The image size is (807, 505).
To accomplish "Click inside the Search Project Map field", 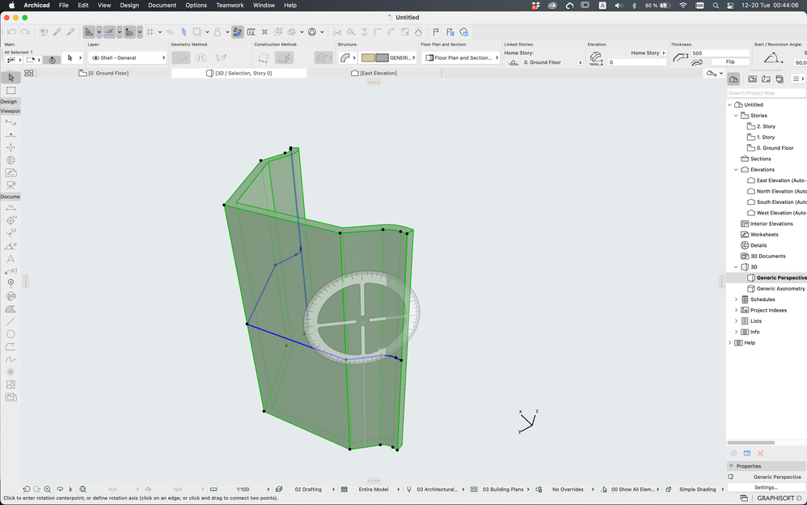I will 764,92.
